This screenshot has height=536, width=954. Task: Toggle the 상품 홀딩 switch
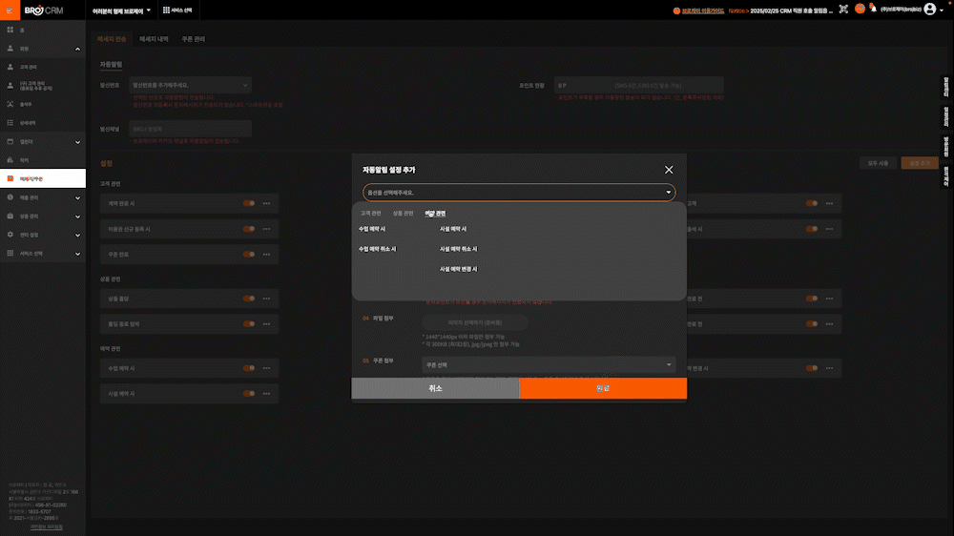click(x=249, y=299)
